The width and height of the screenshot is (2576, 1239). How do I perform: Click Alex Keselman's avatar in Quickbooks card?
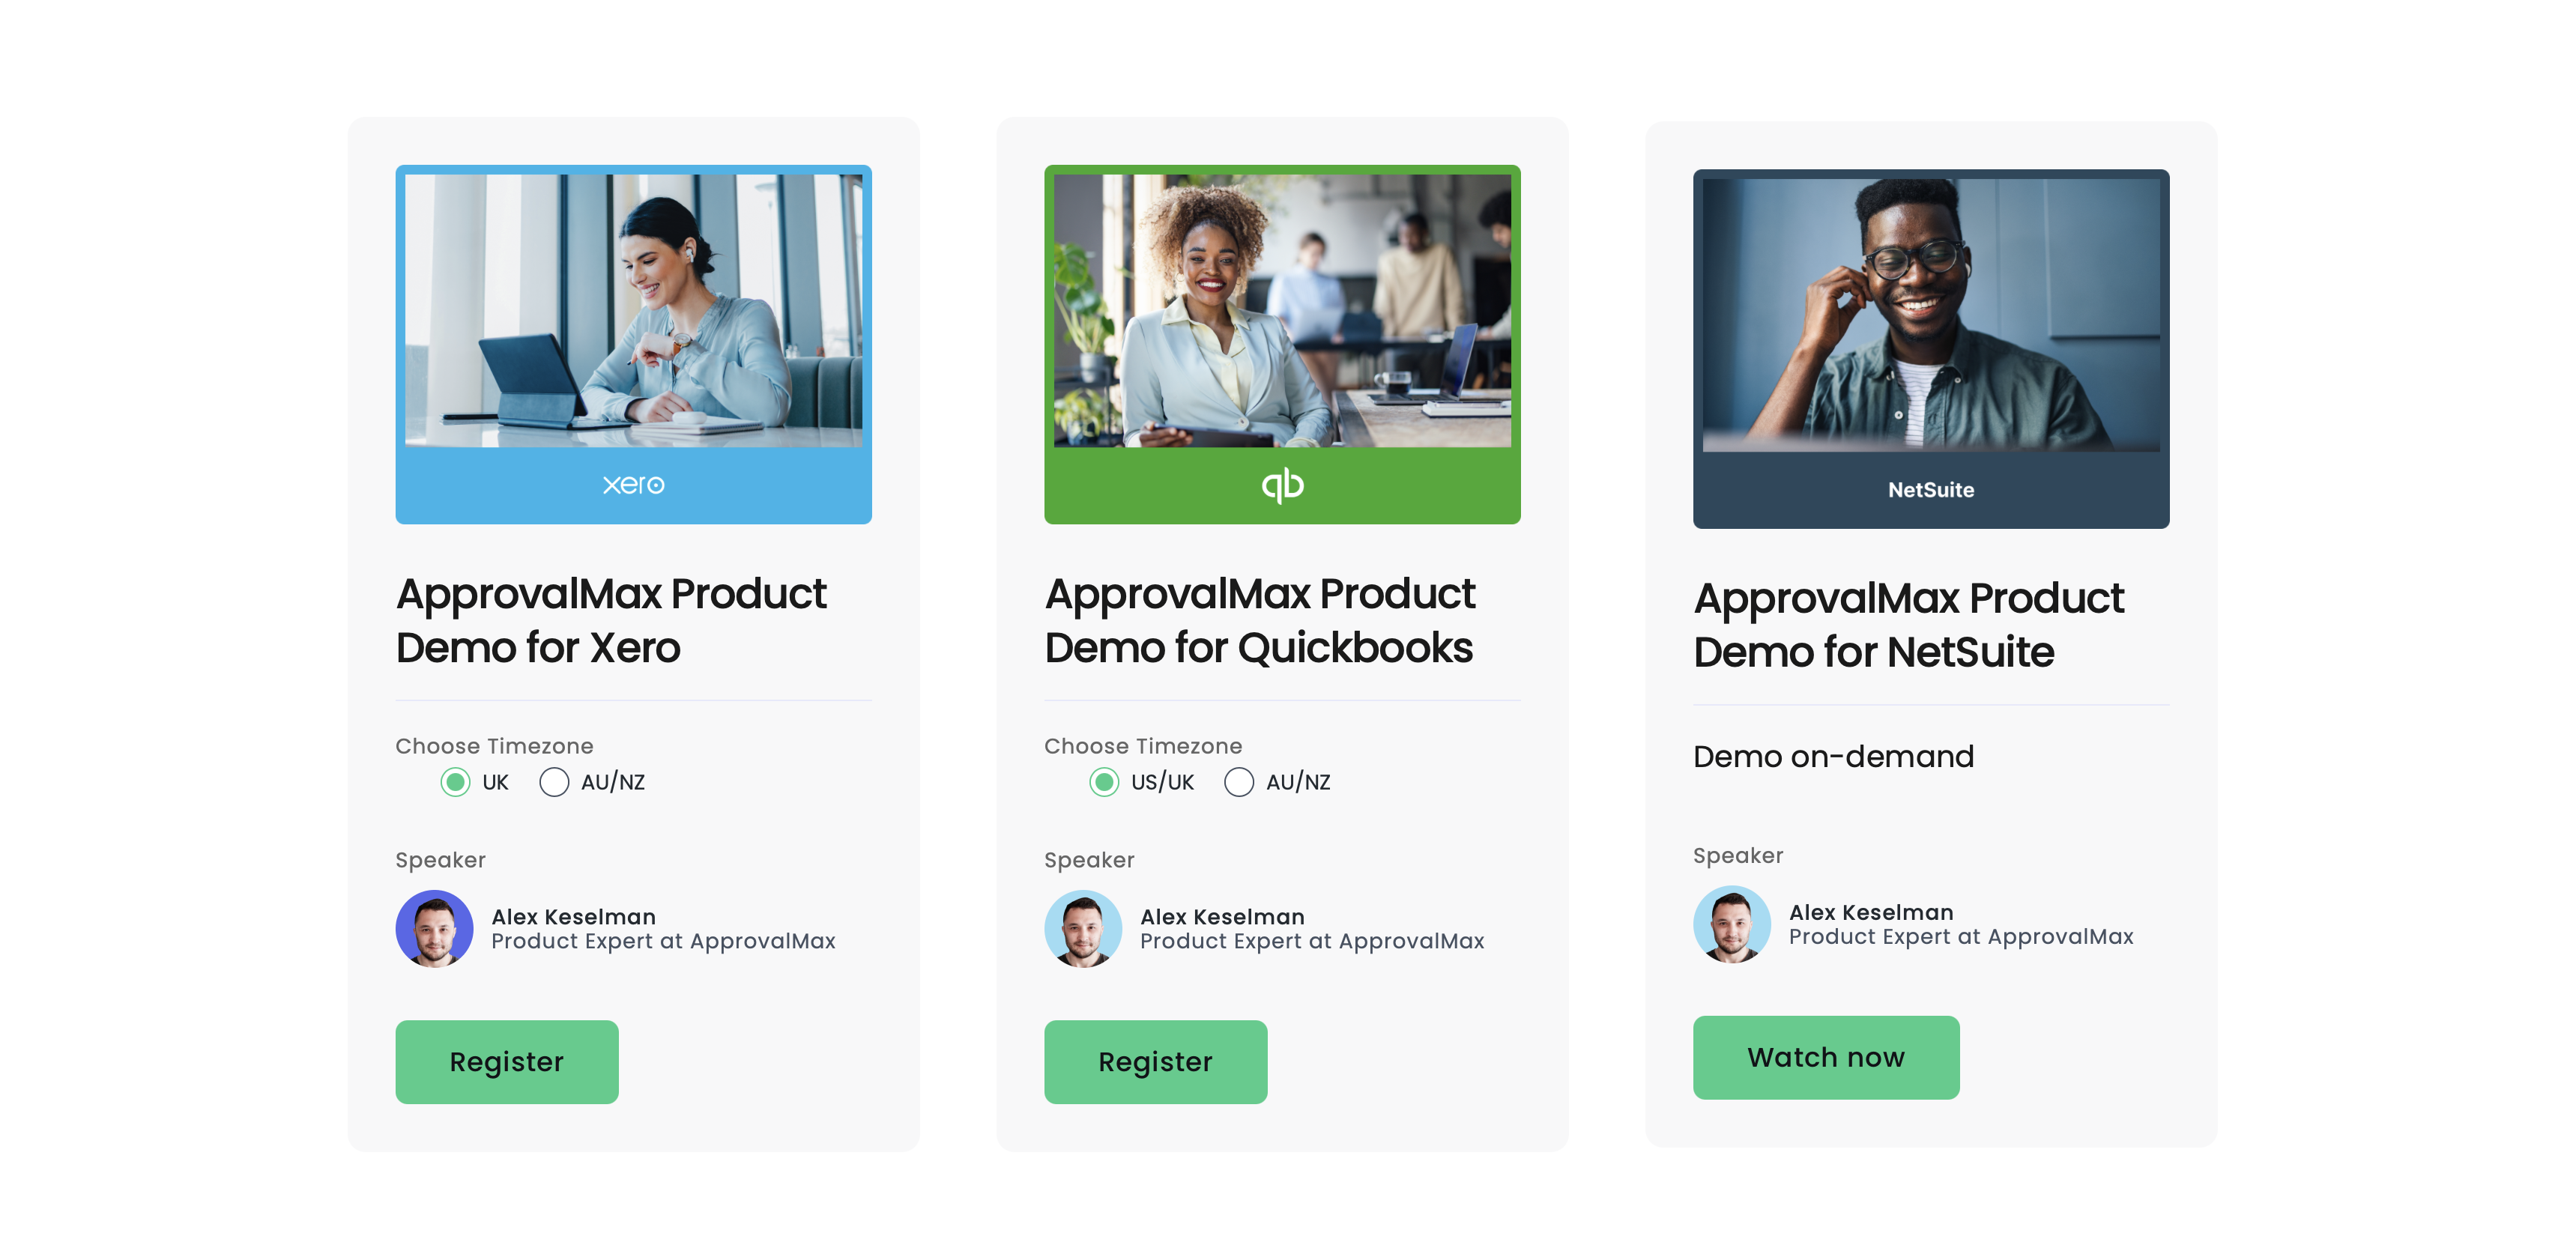pos(1083,928)
